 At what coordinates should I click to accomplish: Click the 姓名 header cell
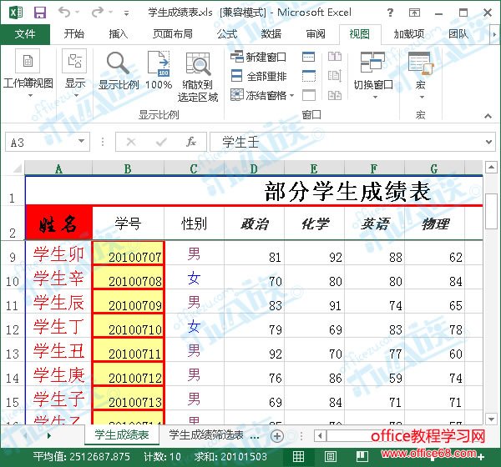tap(58, 223)
